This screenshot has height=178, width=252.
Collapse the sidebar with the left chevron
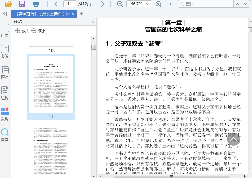click(5, 14)
